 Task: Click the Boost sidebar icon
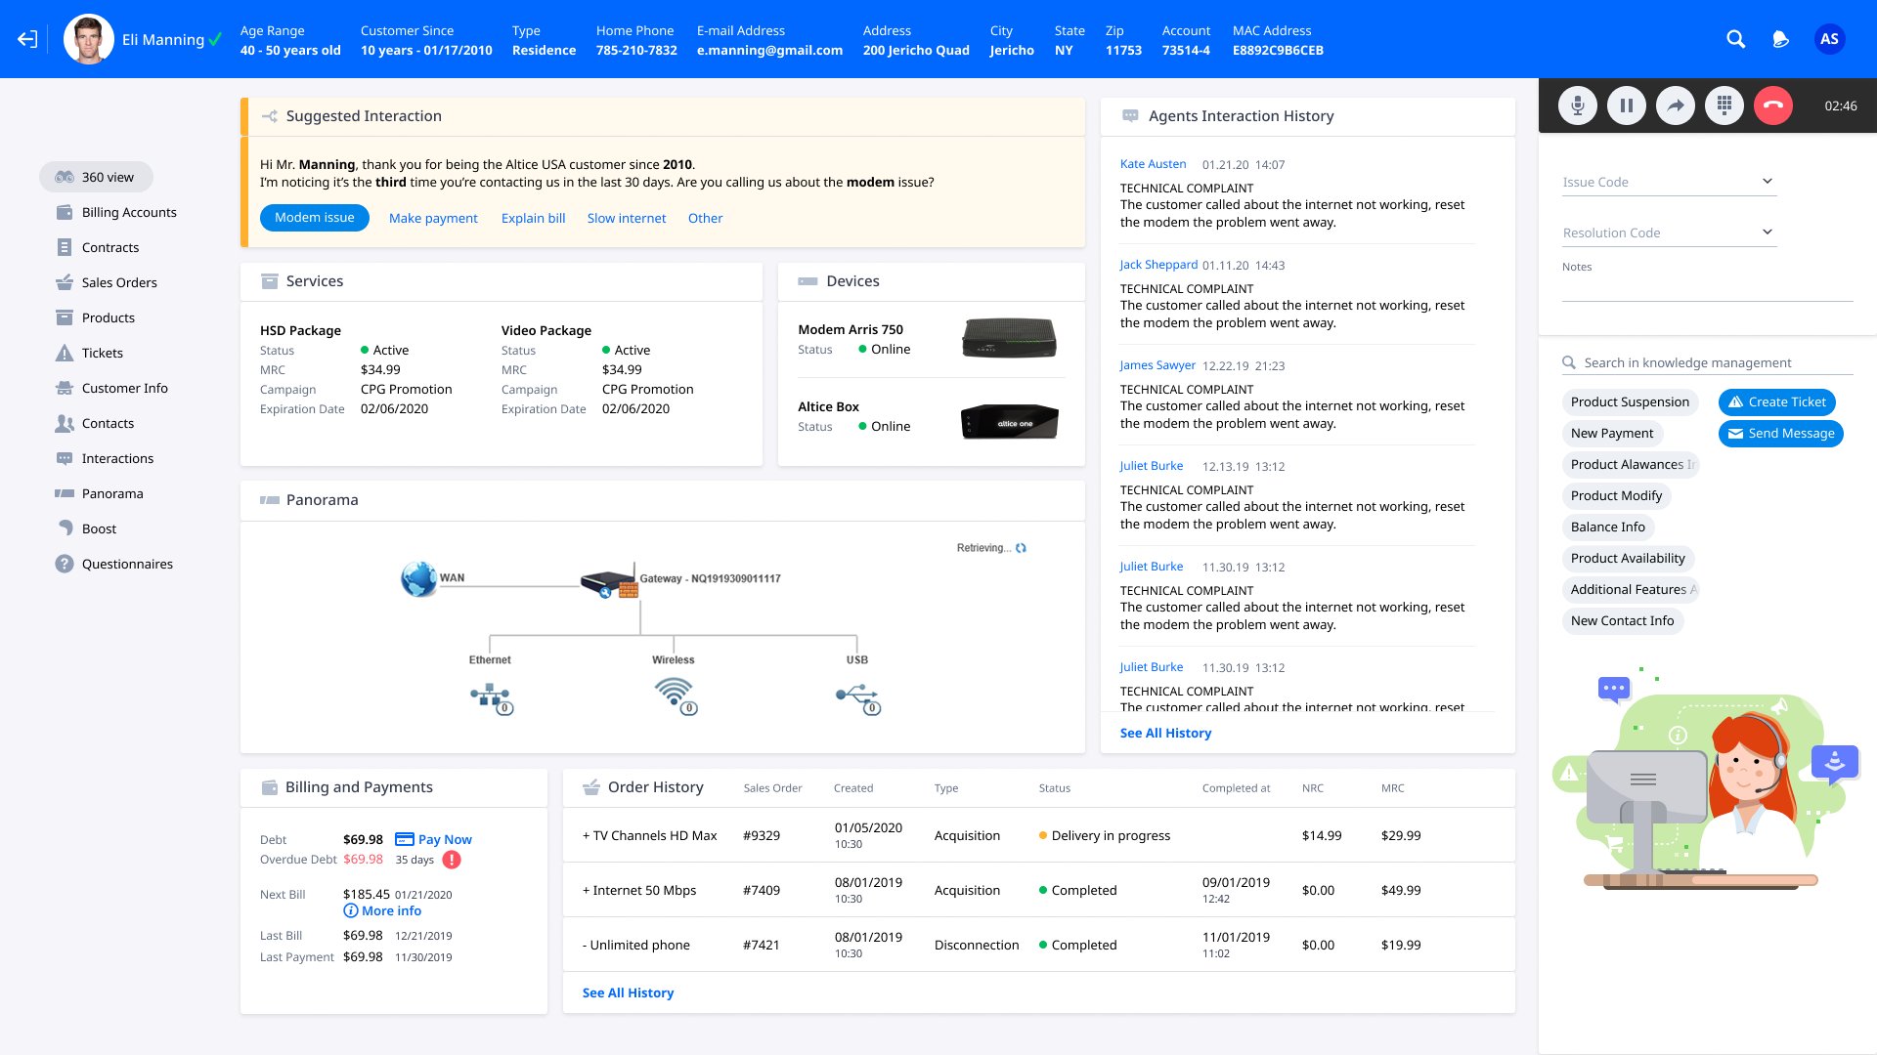tap(65, 527)
